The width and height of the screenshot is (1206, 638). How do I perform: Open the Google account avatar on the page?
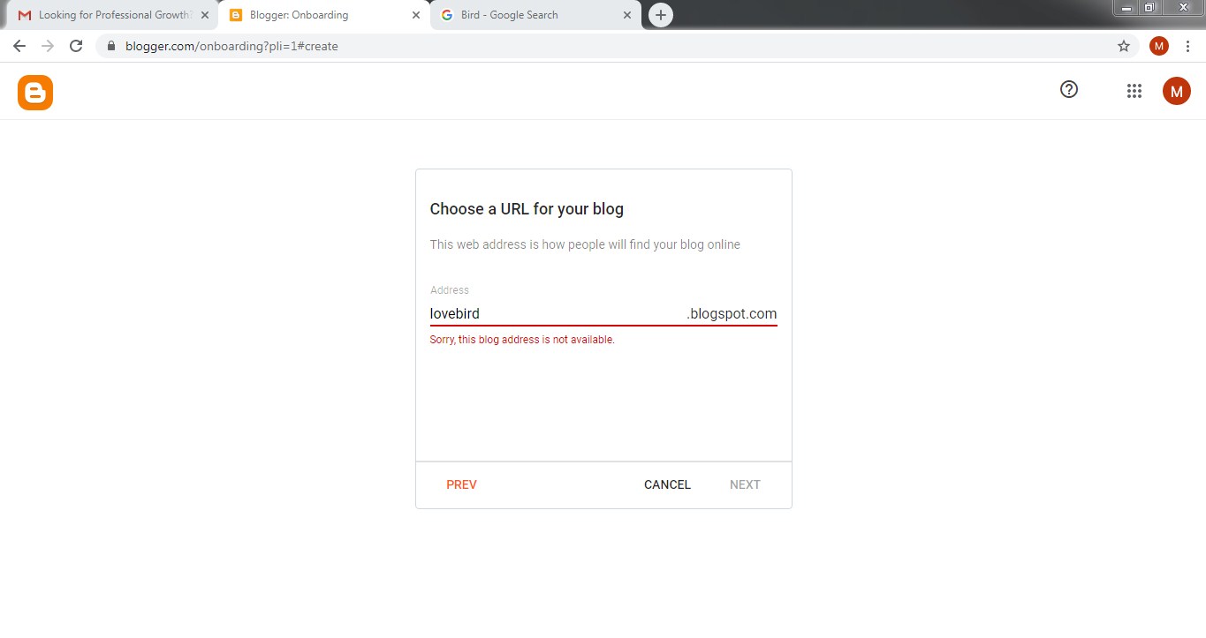click(1176, 90)
